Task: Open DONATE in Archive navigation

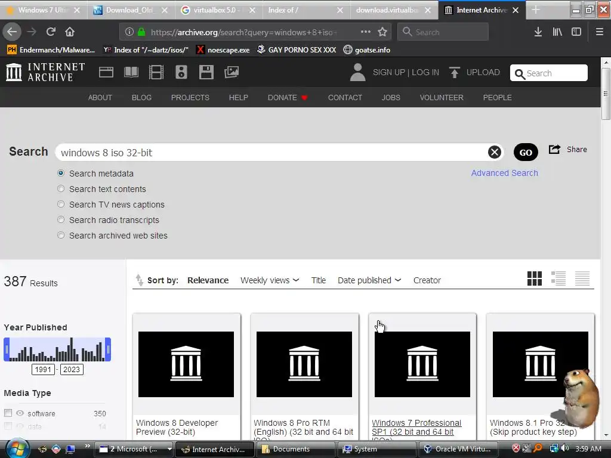Action: click(x=288, y=97)
